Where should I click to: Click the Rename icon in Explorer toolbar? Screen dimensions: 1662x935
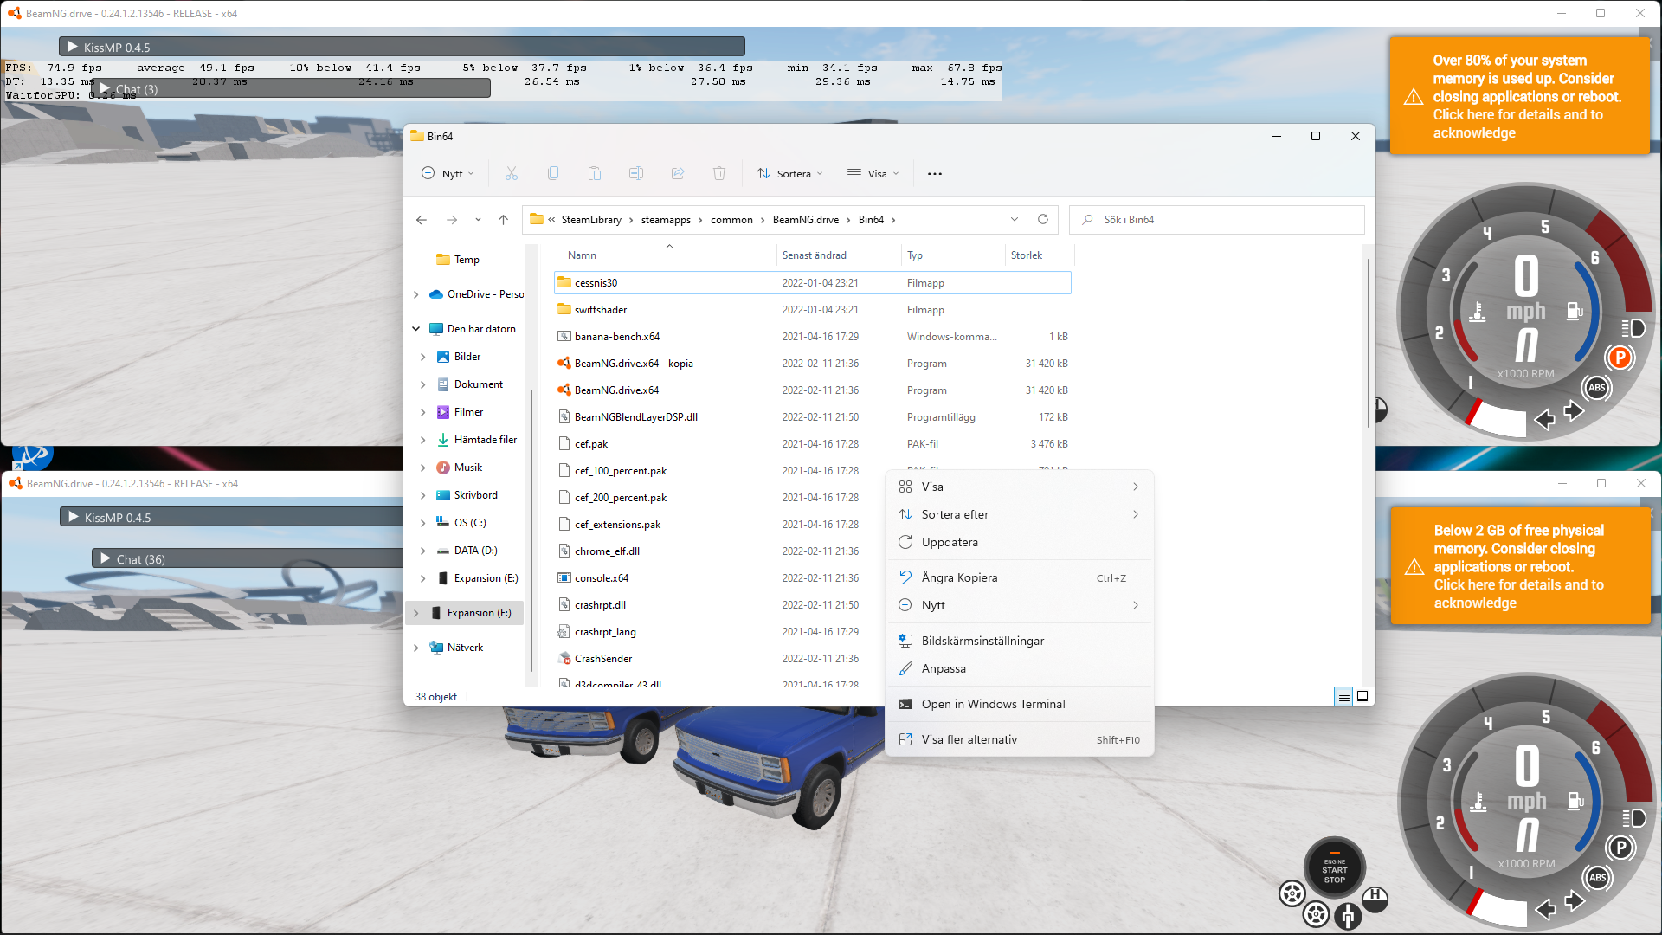point(636,173)
